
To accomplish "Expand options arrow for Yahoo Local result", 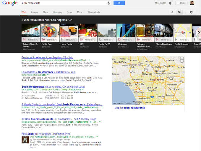I will pos(83,89).
